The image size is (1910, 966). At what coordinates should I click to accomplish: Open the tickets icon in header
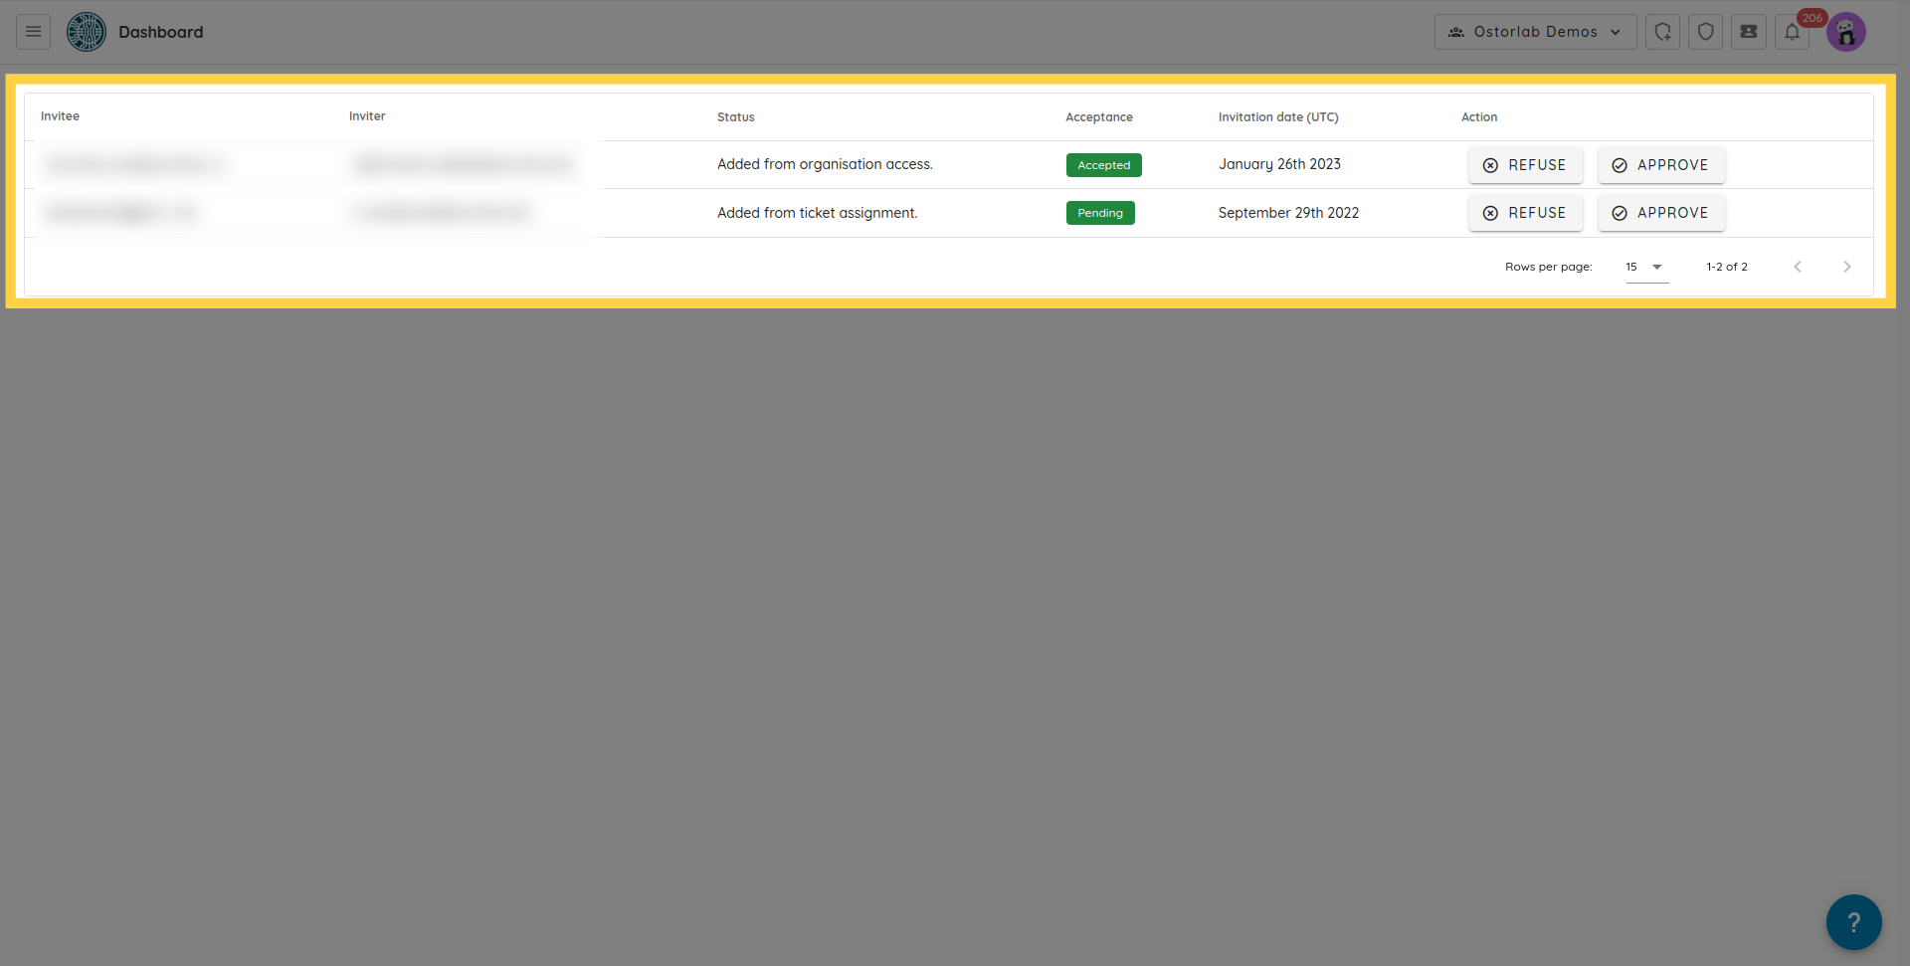1748,32
